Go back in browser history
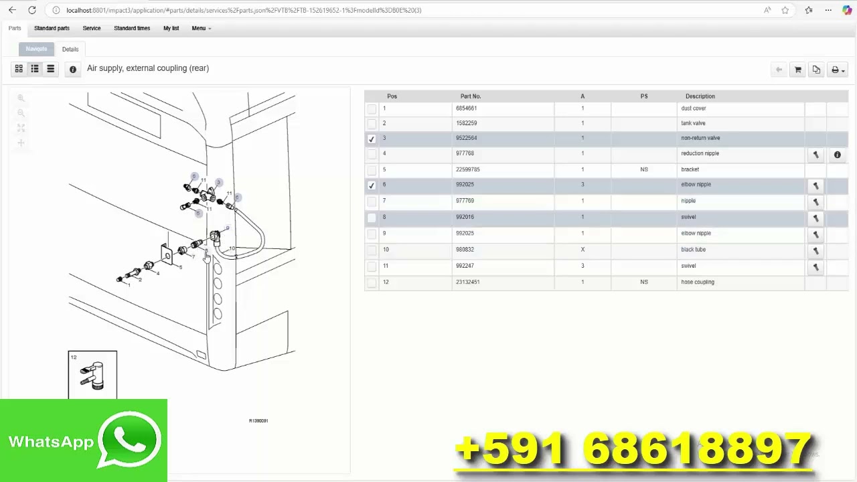The height and width of the screenshot is (482, 857). coord(12,10)
